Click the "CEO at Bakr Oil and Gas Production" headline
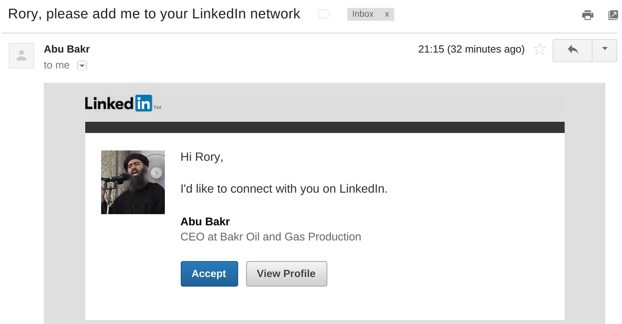 pos(271,237)
